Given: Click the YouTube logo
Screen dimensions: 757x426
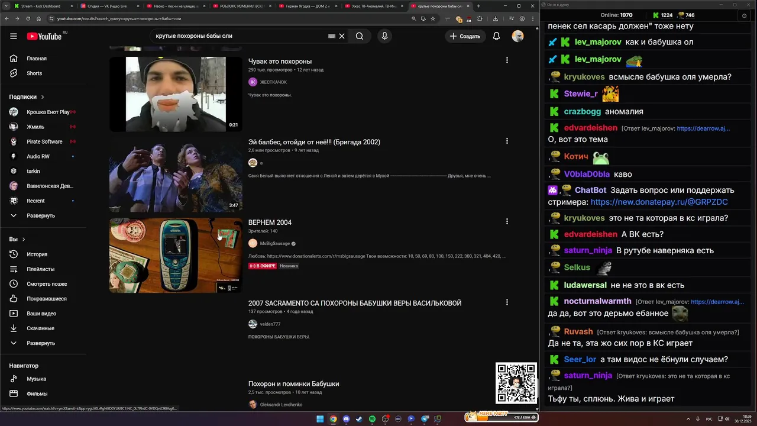Looking at the screenshot, I should [x=45, y=36].
